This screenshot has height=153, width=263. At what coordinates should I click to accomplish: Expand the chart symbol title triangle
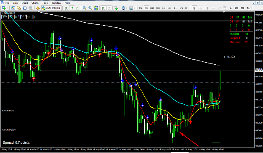[x=2, y=13]
